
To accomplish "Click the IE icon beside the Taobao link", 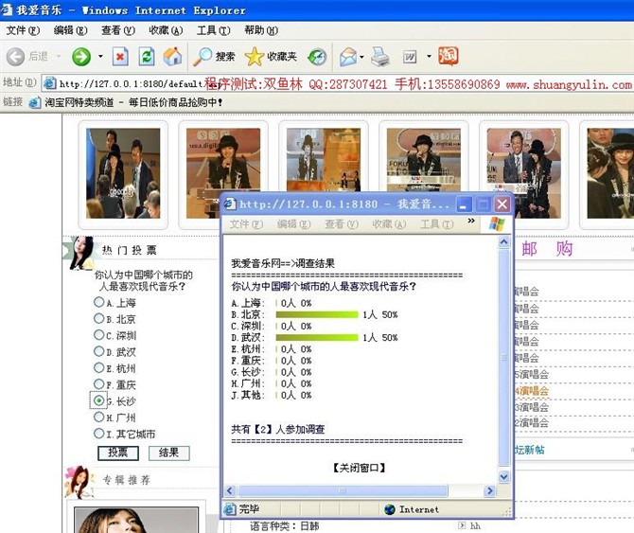I will [34, 102].
